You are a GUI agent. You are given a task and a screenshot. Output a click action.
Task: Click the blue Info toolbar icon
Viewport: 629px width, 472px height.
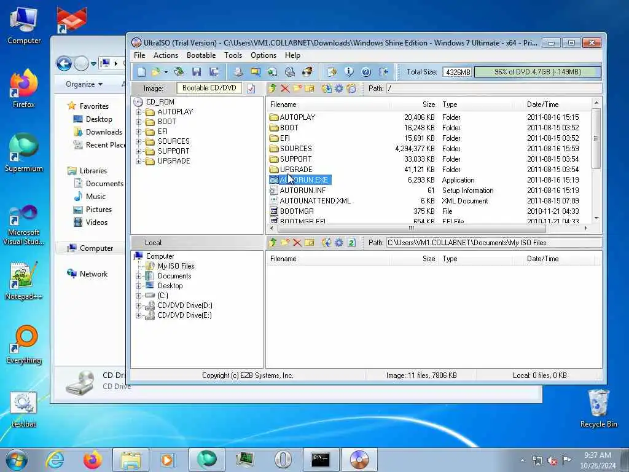click(349, 72)
